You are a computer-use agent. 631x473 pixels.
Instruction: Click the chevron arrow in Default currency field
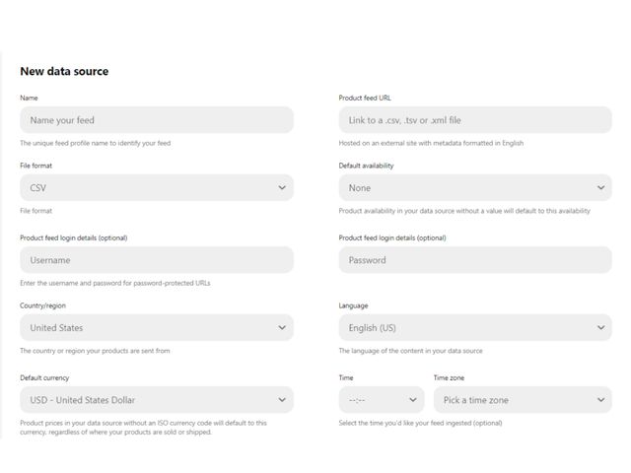(x=282, y=400)
